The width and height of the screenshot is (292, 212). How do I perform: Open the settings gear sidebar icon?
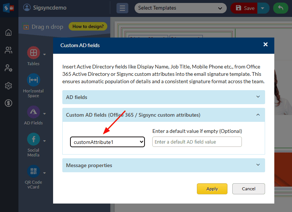[x=8, y=86]
